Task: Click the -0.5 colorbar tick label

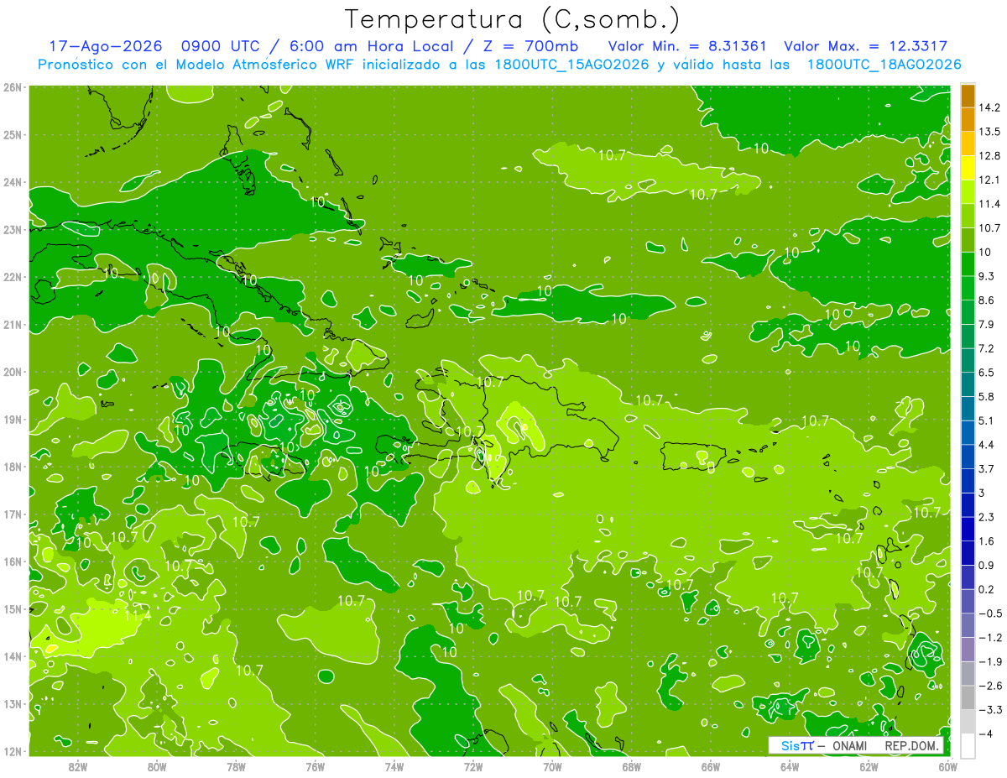Action: point(989,614)
